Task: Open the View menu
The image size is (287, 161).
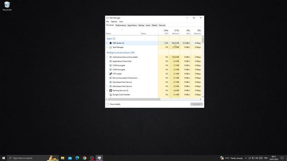Action: point(121,21)
